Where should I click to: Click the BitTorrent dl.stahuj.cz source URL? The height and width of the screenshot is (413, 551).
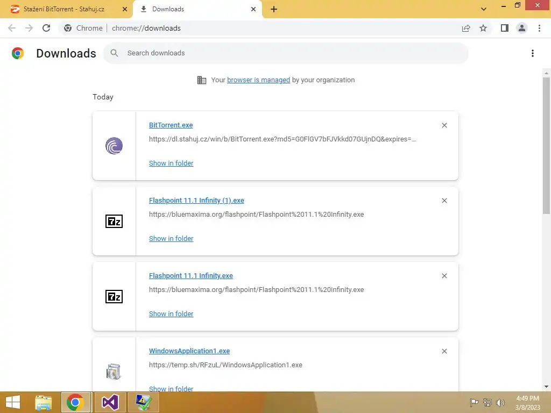coord(282,139)
